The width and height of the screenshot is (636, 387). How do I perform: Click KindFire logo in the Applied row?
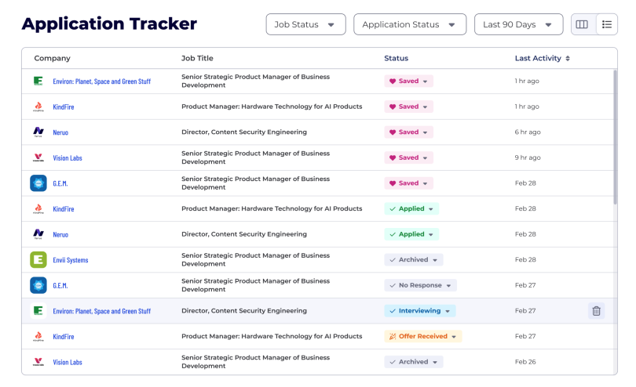click(x=38, y=208)
